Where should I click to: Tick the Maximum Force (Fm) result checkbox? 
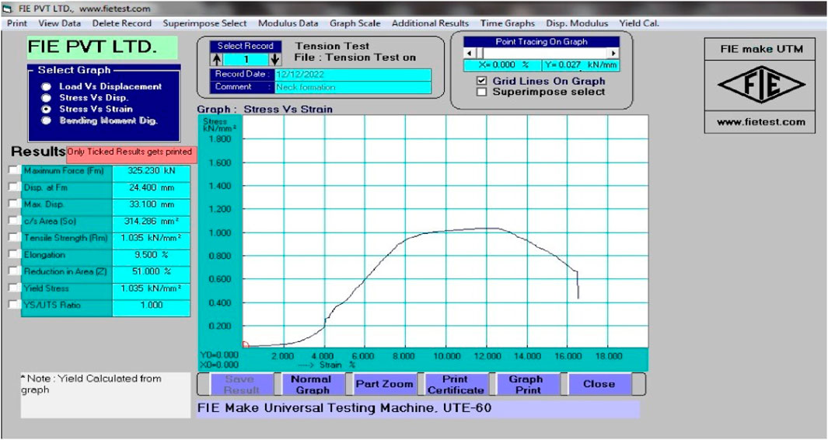click(x=14, y=170)
